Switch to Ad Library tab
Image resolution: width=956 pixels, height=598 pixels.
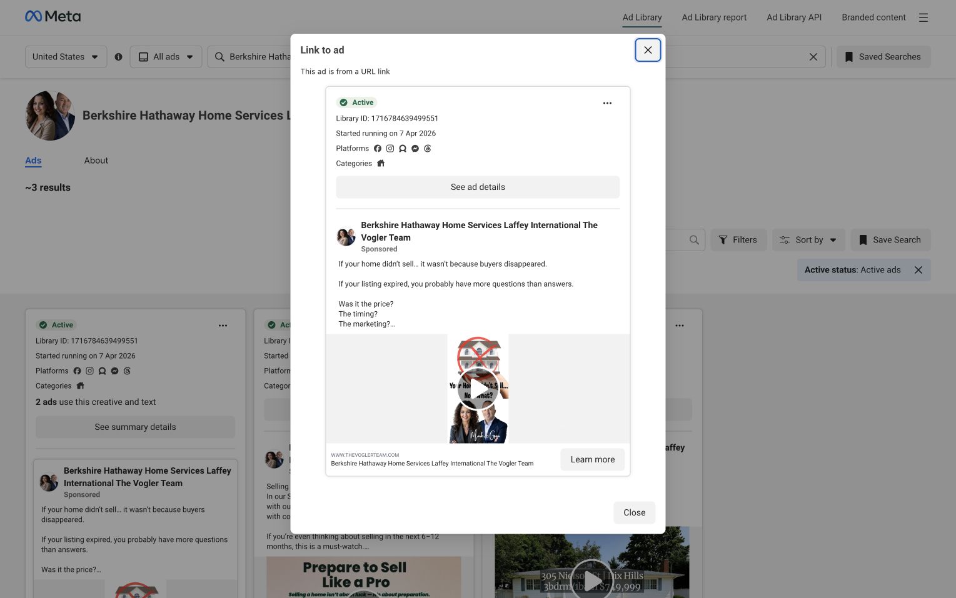[642, 17]
